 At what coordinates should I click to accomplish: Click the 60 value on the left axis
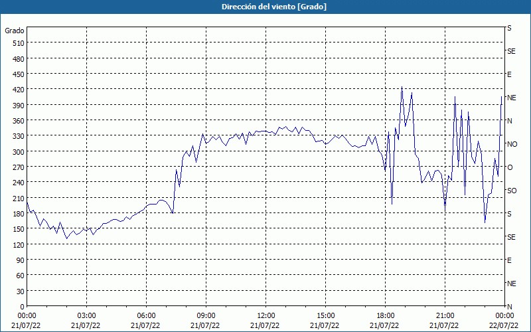coord(21,276)
